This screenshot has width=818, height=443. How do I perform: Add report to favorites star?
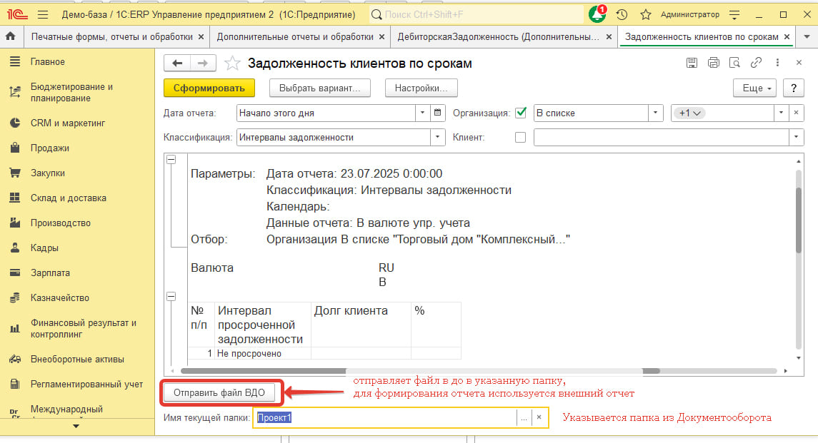232,63
